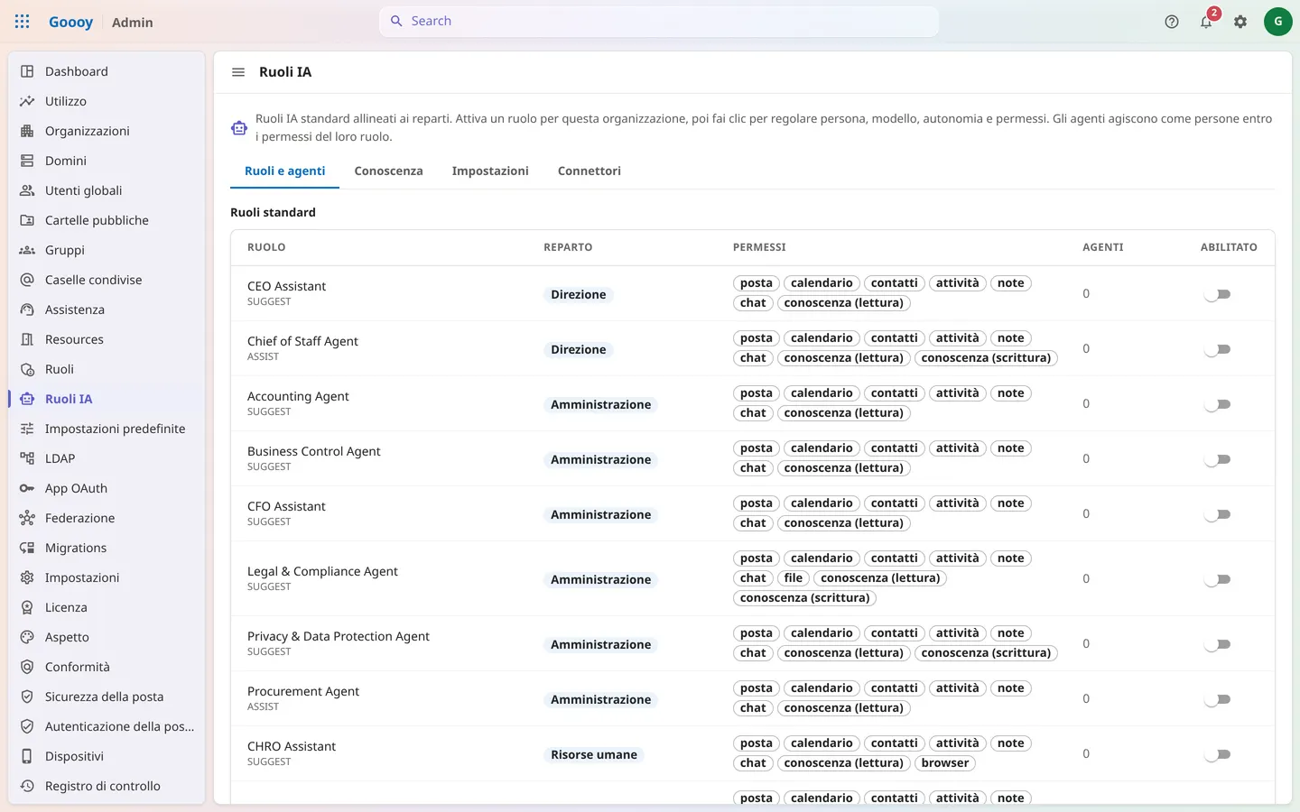
Task: Collapse the sidebar with hamburger icon
Action: [238, 72]
